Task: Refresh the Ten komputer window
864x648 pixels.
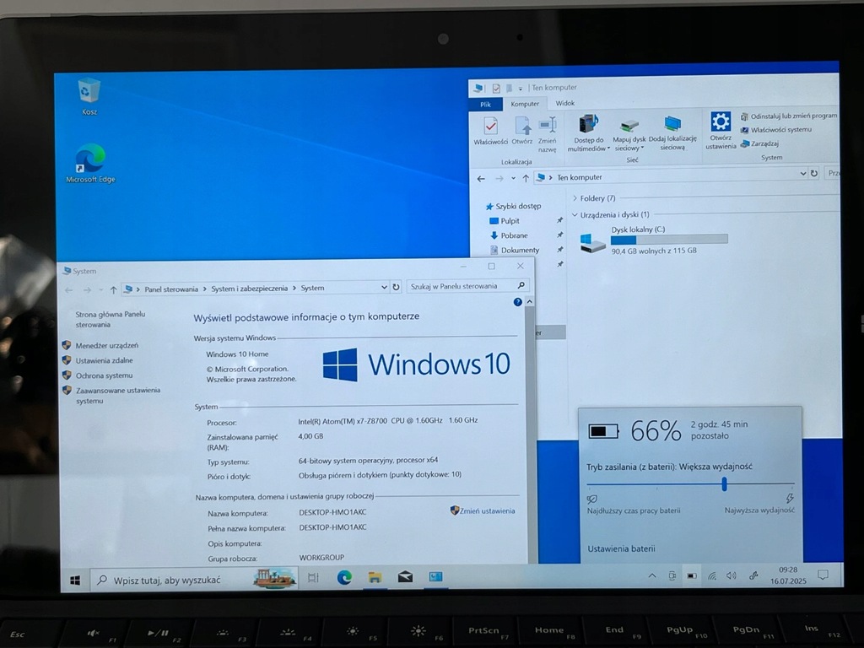Action: coord(814,174)
